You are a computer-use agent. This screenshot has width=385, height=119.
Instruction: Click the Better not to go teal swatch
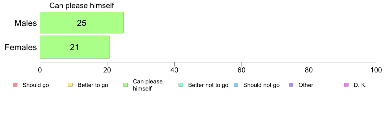pyautogui.click(x=181, y=85)
